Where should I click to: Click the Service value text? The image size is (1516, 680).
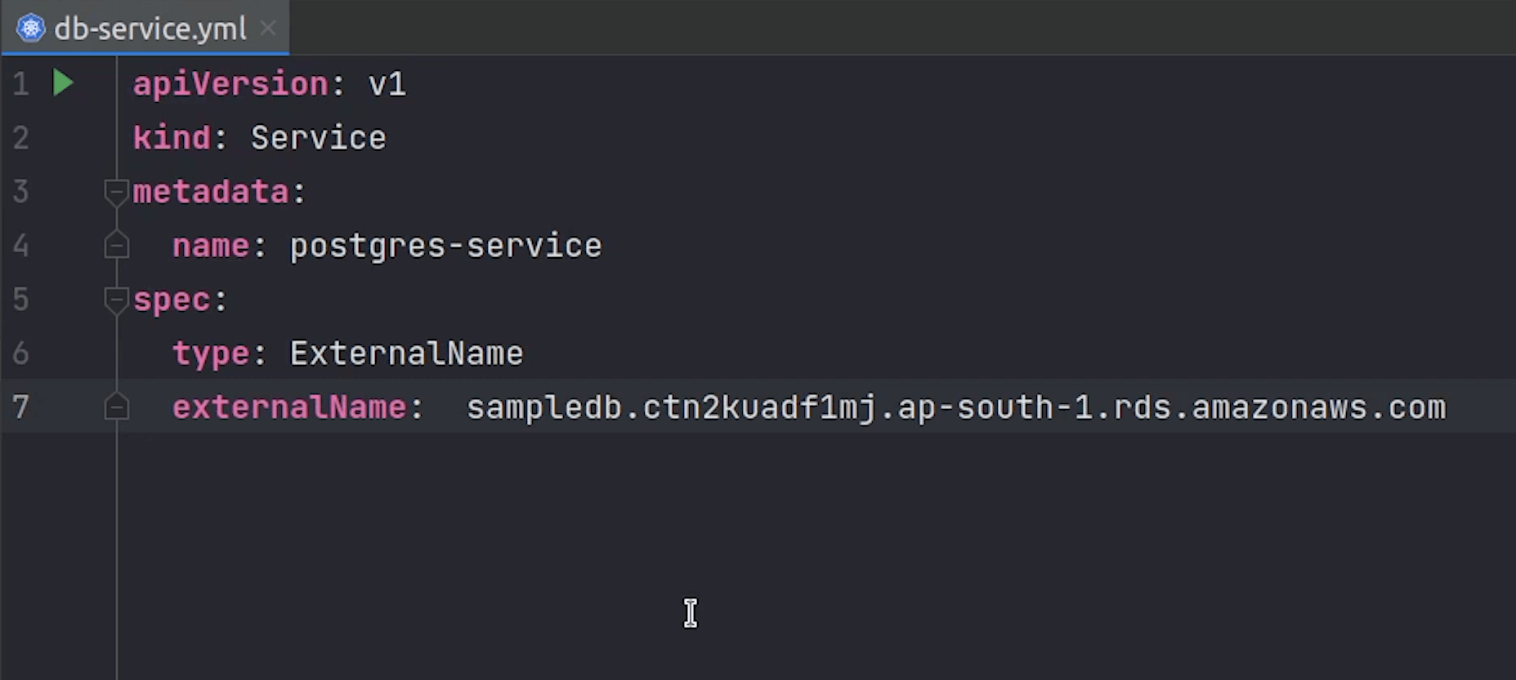pyautogui.click(x=318, y=138)
